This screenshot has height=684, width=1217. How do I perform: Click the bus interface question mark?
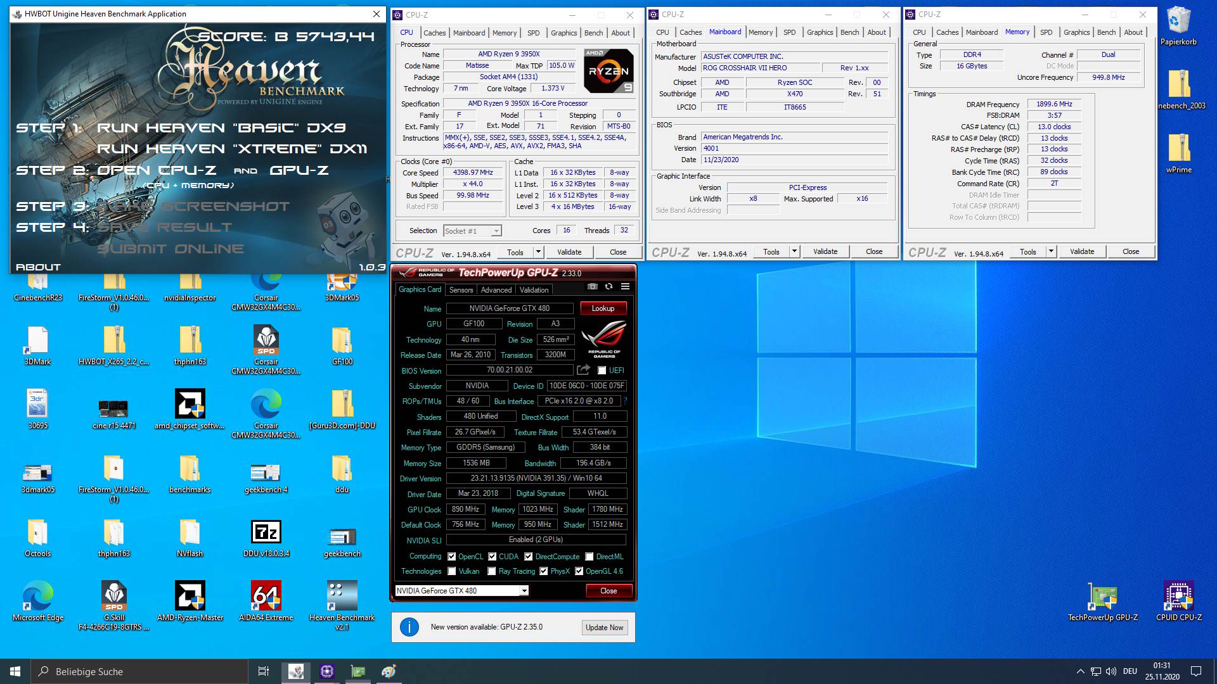coord(625,401)
